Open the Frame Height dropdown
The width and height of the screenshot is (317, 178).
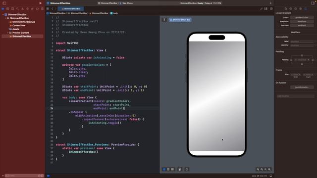[x=308, y=75]
